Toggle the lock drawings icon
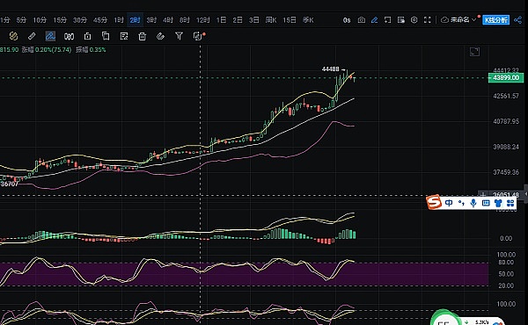Viewport: 528px width, 325px height. click(x=87, y=36)
